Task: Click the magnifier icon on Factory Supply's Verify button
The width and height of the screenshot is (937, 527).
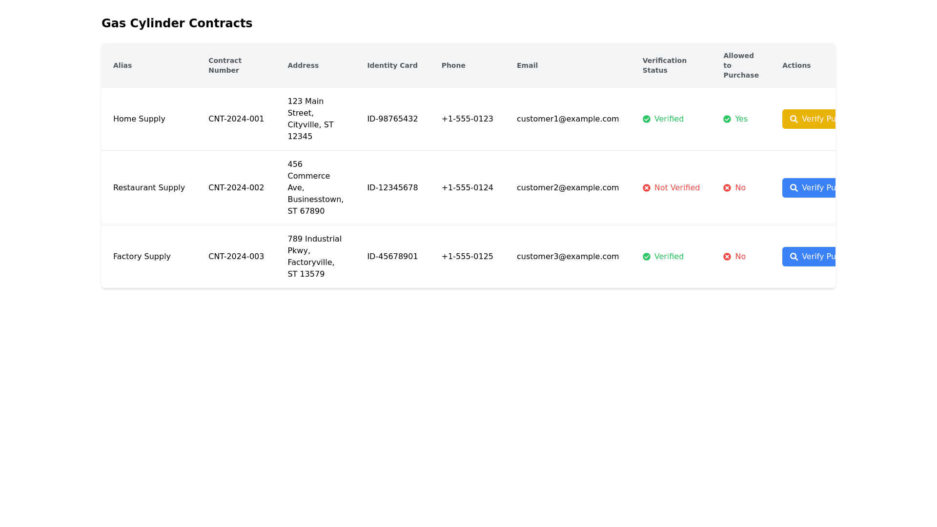Action: point(794,257)
